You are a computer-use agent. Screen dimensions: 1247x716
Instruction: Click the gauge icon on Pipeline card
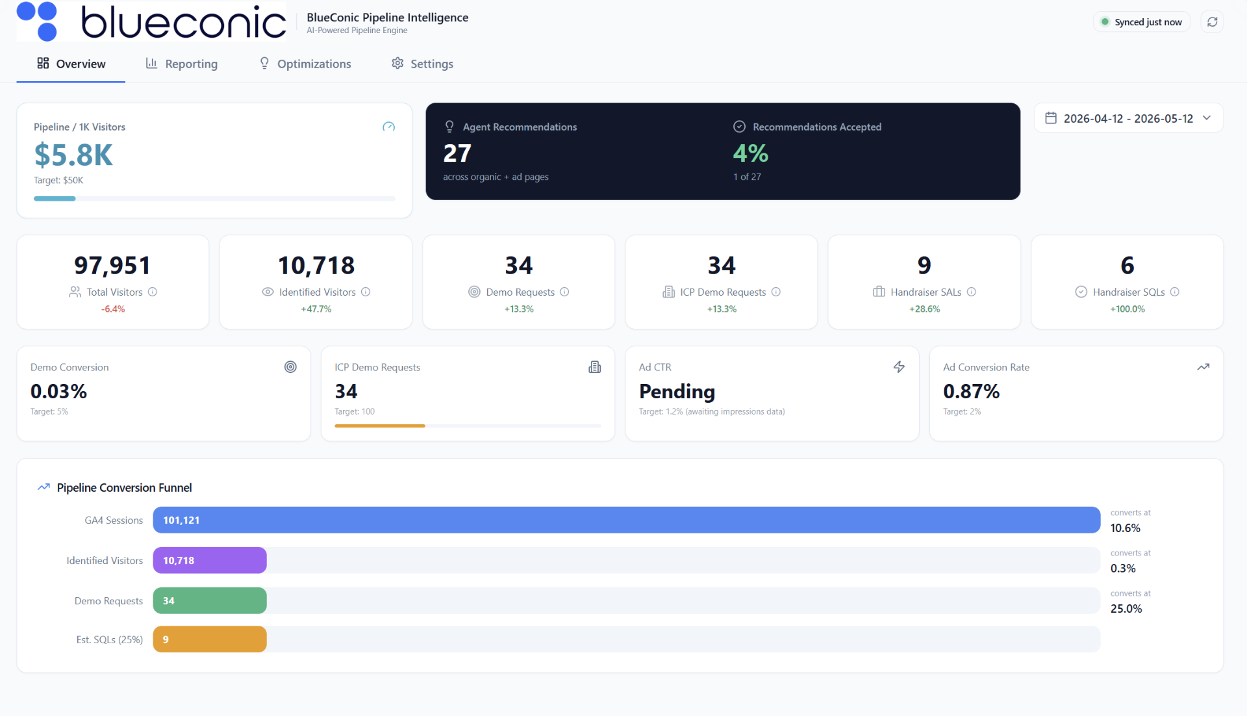point(388,127)
